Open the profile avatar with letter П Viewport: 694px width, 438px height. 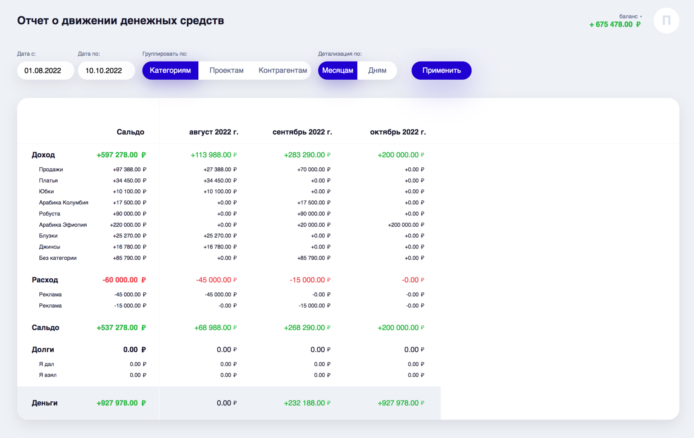click(666, 21)
